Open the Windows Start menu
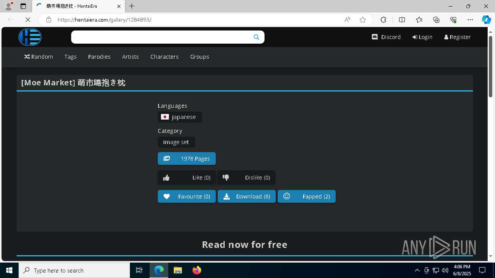This screenshot has height=278, width=495. [9, 270]
